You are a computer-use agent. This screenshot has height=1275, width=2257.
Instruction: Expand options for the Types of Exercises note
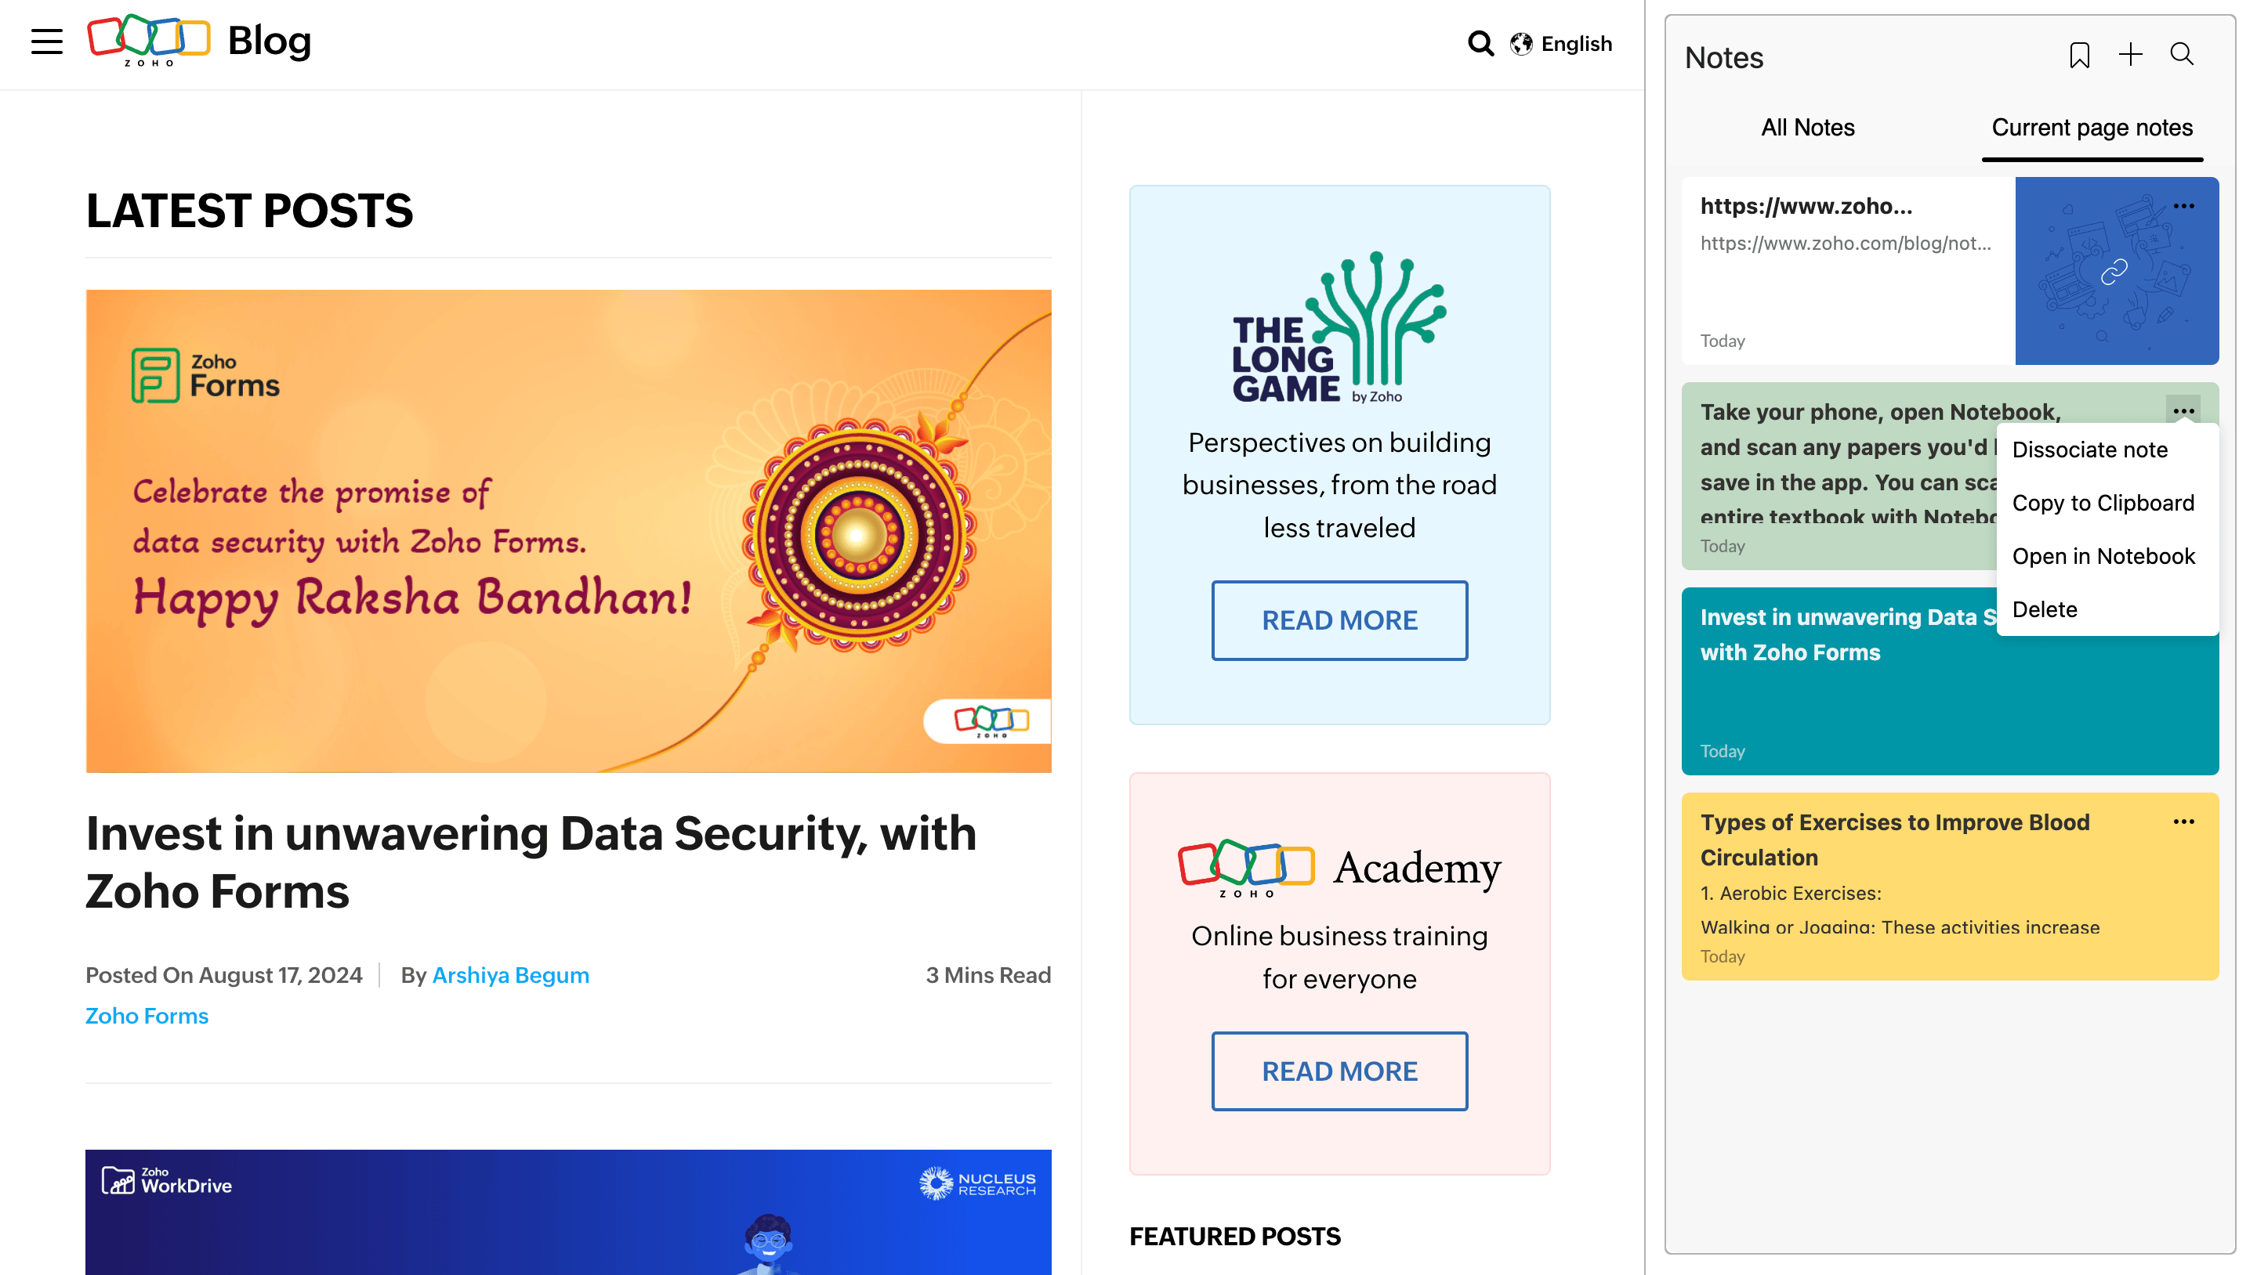point(2183,822)
